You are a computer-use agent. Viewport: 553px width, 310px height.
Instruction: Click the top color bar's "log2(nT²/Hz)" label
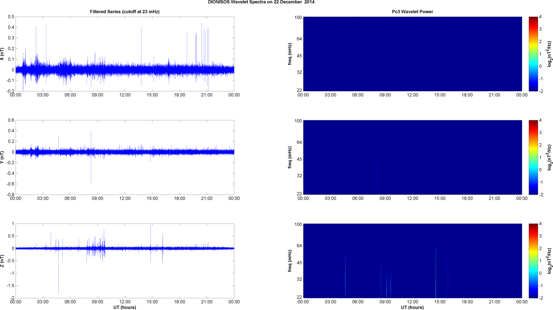(x=550, y=54)
